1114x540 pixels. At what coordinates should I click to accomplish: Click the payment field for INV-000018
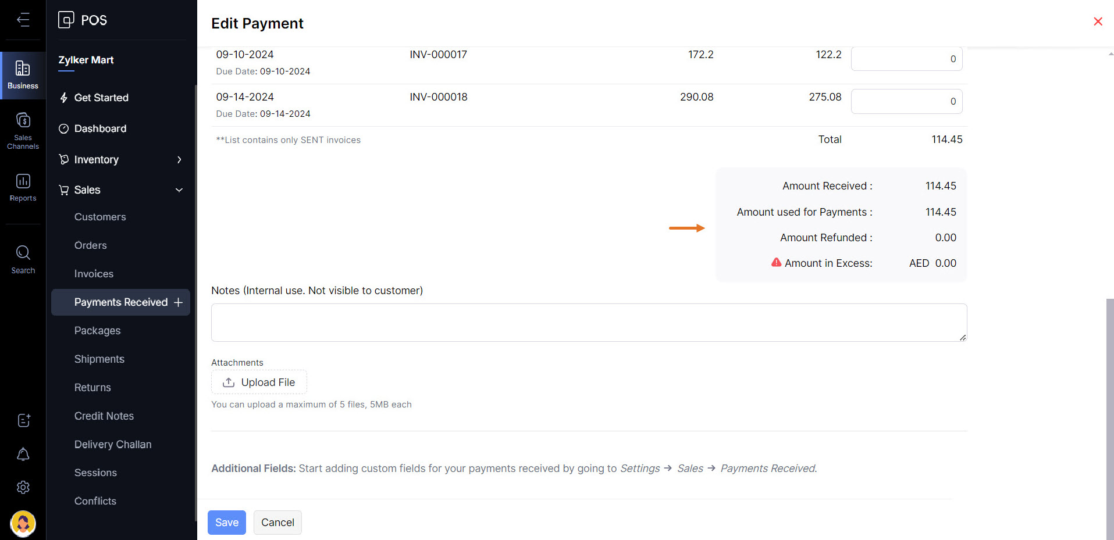tap(906, 102)
